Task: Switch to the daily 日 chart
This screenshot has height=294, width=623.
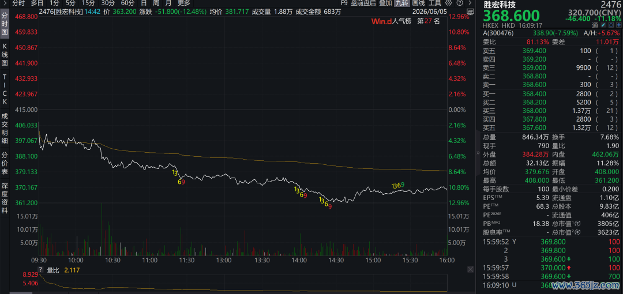Action: (x=144, y=3)
